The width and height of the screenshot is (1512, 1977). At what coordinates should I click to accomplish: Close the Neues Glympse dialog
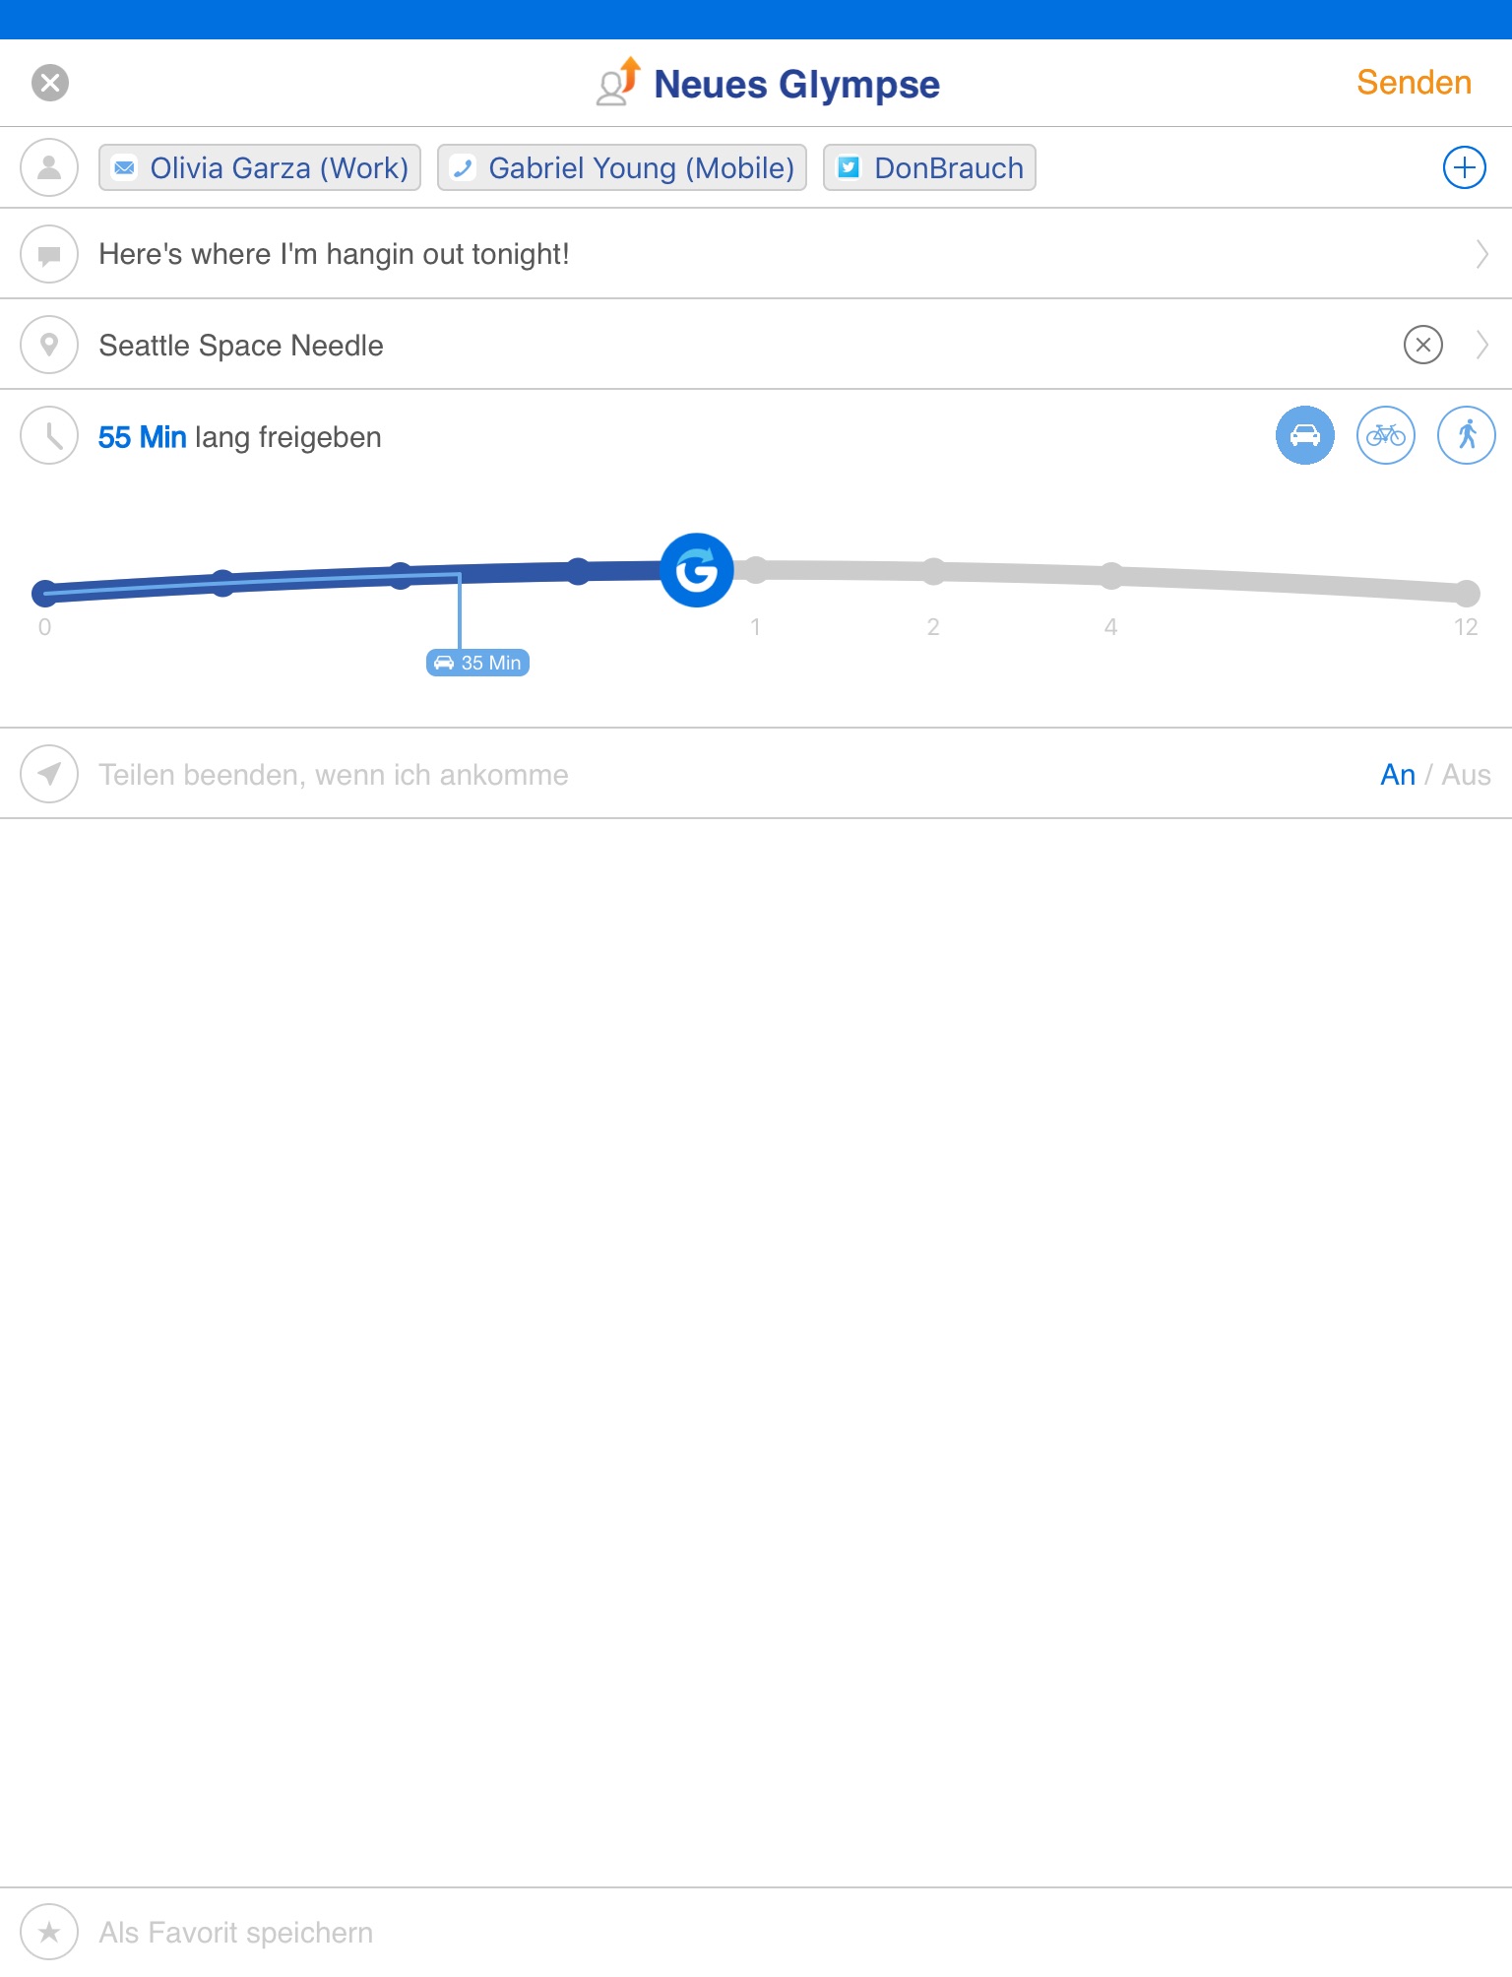point(50,83)
